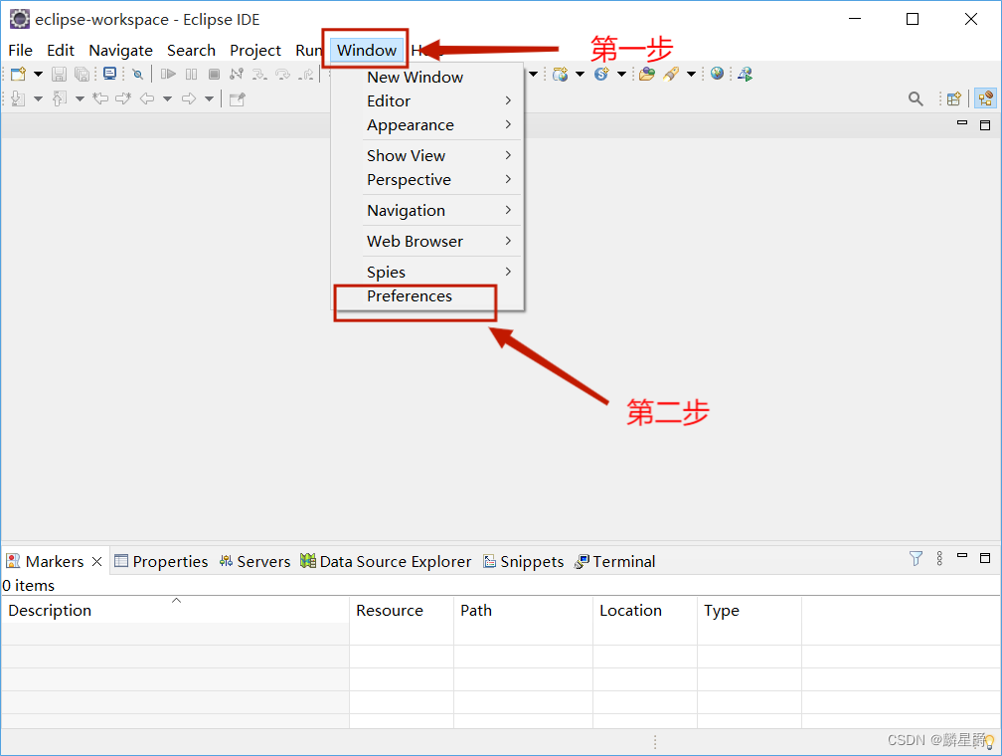The image size is (1002, 756).
Task: Click the Launch Web Services Explorer icon
Action: (x=746, y=75)
